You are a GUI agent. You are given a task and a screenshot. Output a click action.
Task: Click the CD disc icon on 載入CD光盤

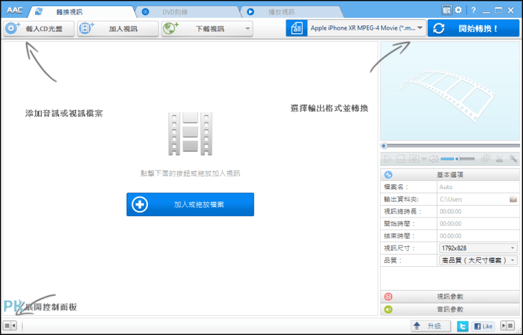[12, 28]
